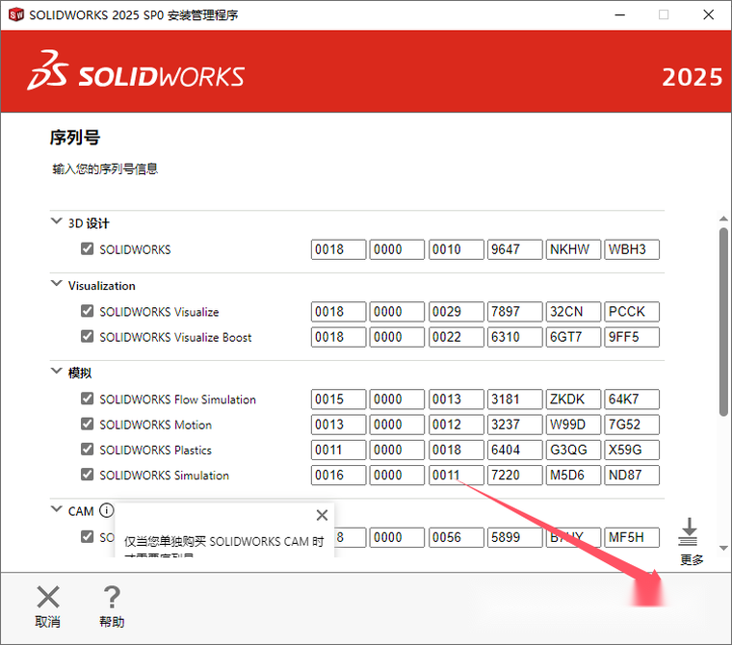
Task: Click SOLIDWORKS Visualize fourth serial field 7897
Action: (514, 312)
